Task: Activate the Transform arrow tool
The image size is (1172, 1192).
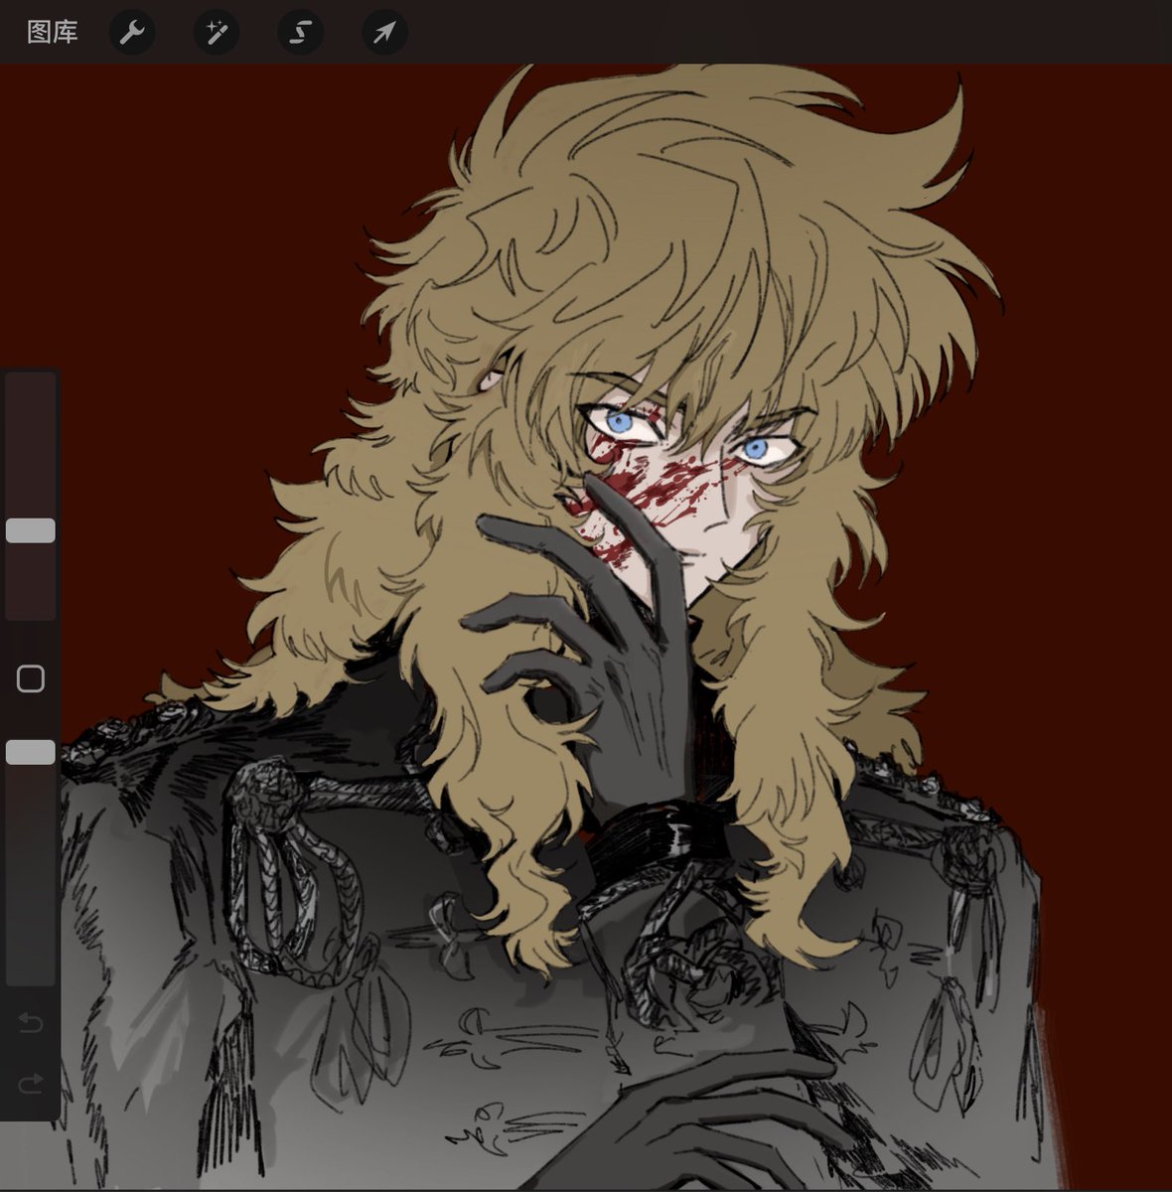Action: [384, 33]
